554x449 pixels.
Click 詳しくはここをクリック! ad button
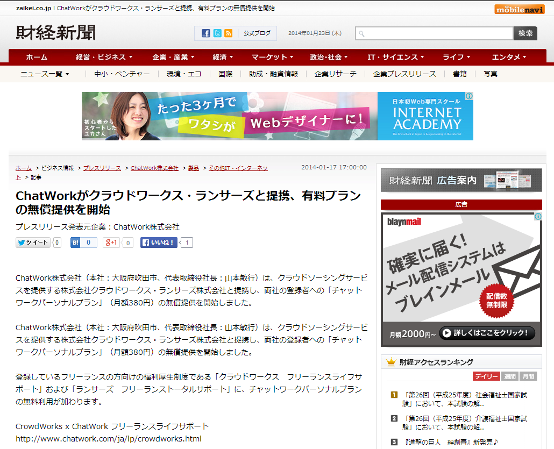(487, 333)
